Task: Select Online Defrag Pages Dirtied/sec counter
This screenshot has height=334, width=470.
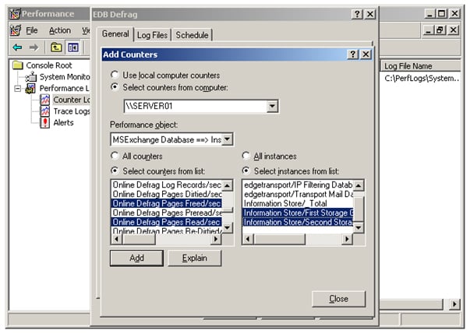Action: click(x=167, y=194)
